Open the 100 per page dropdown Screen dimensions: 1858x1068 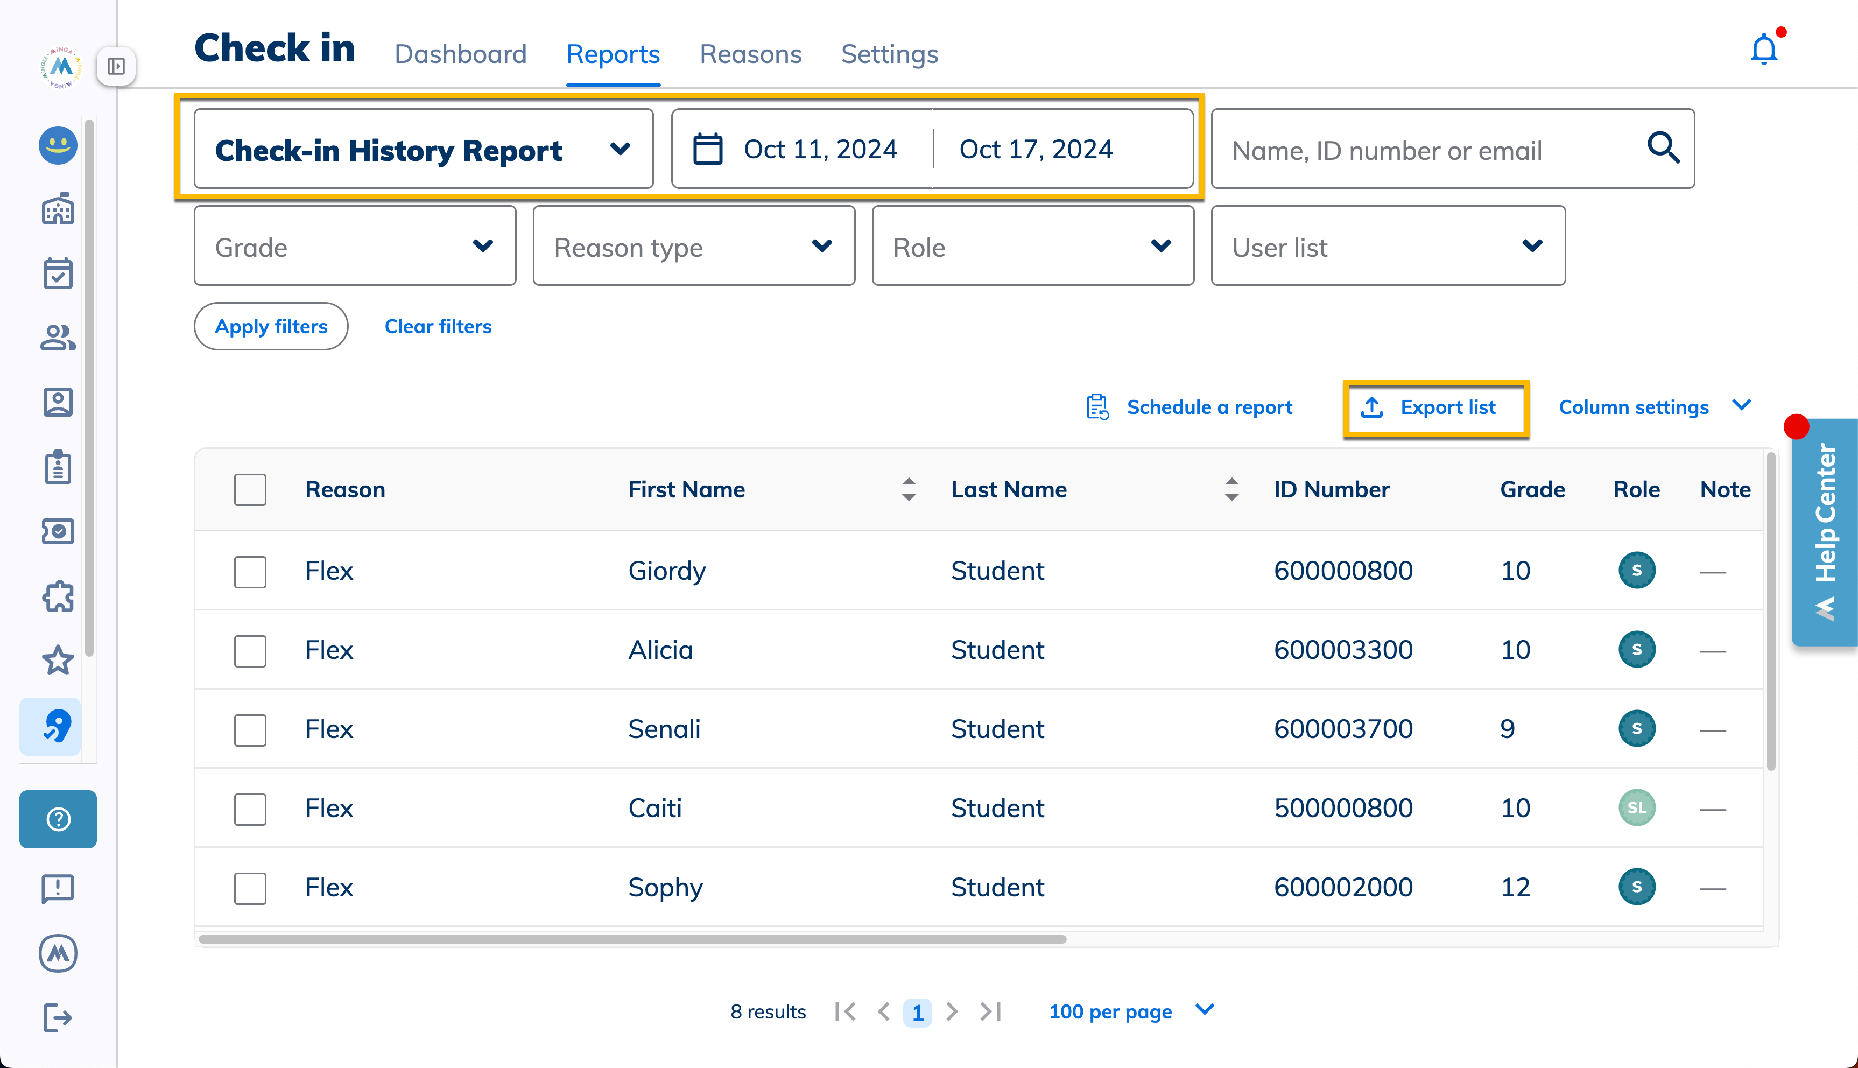[x=1131, y=1011]
